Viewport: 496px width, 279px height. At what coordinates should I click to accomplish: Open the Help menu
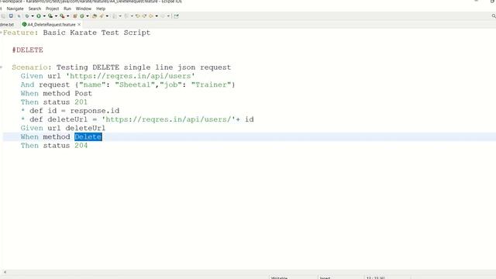pyautogui.click(x=101, y=9)
